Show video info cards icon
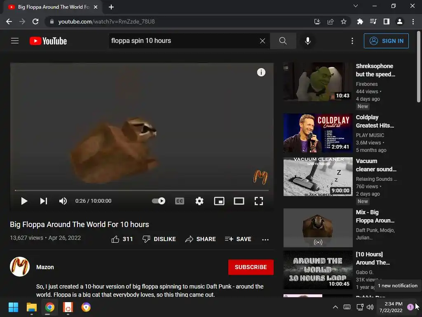This screenshot has height=317, width=422. click(x=261, y=72)
